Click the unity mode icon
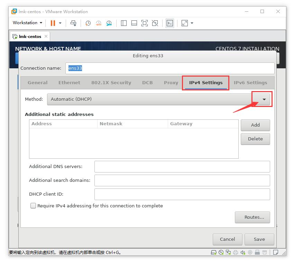 pyautogui.click(x=155, y=23)
